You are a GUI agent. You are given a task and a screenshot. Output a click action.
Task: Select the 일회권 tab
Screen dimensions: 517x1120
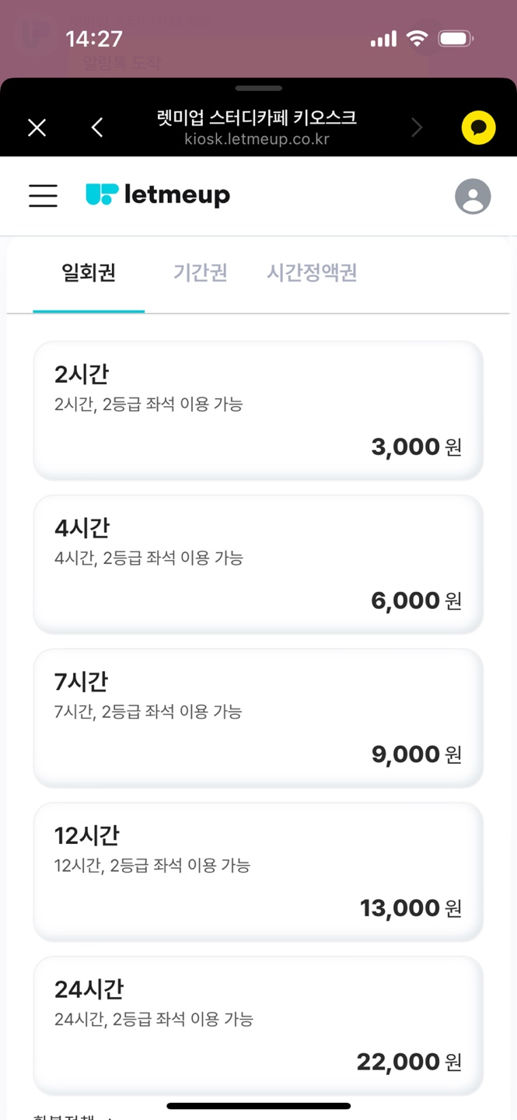[89, 273]
